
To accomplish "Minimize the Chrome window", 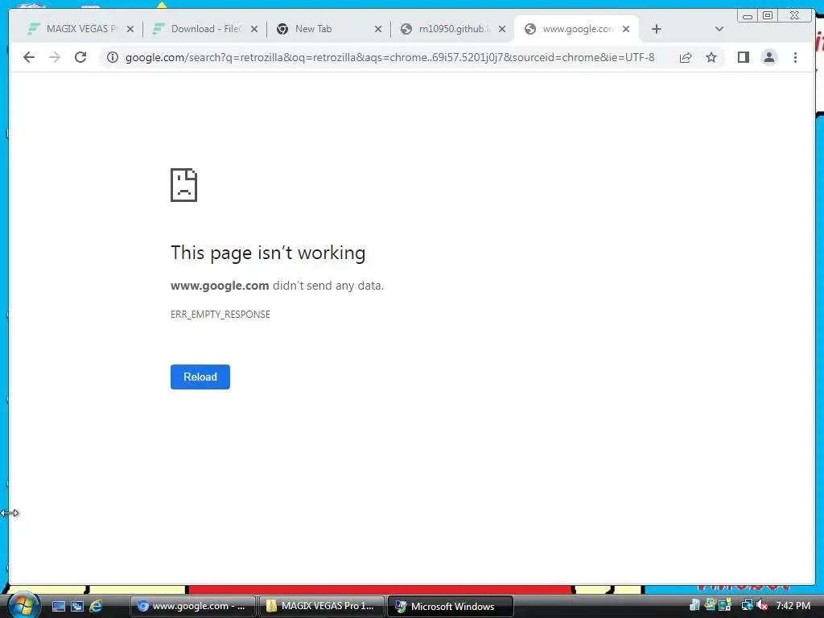I will [748, 16].
